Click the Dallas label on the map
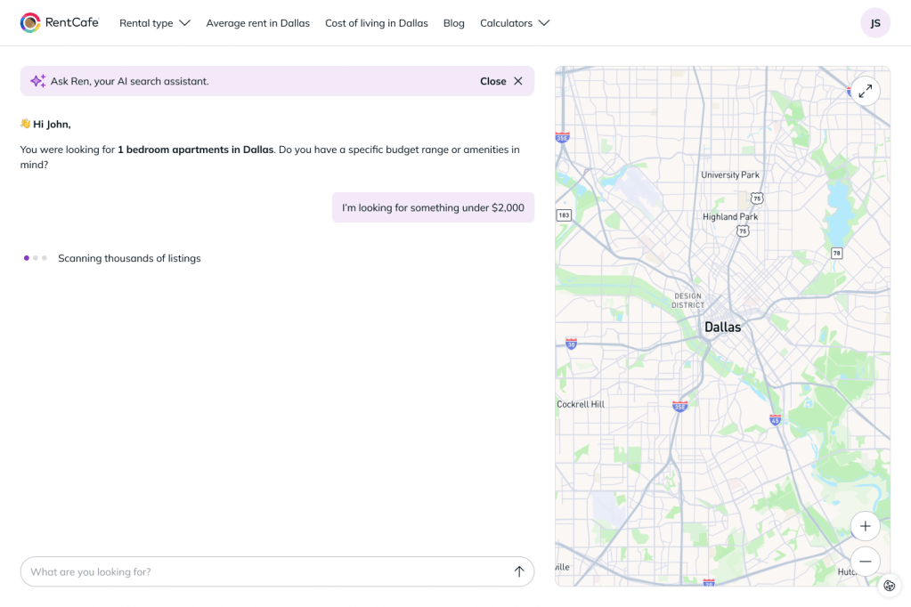 pyautogui.click(x=722, y=327)
